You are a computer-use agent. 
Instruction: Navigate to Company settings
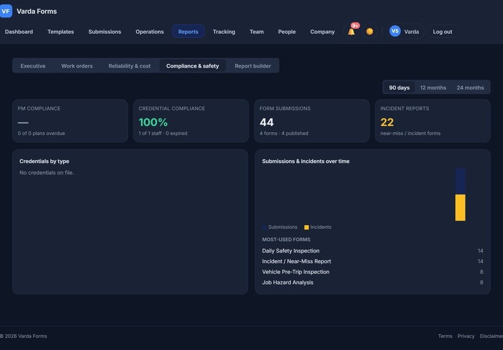click(x=323, y=32)
